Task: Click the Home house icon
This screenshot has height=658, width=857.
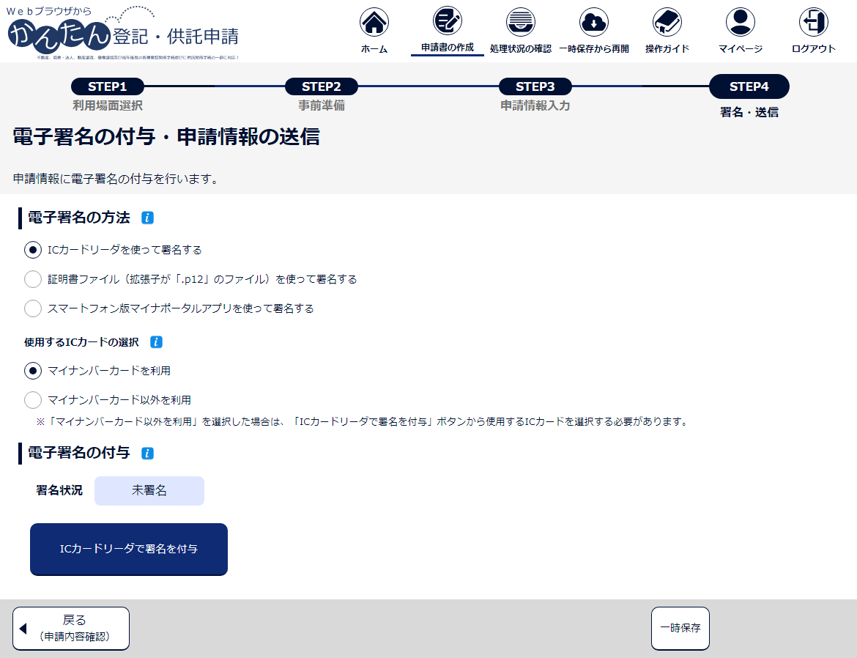Action: tap(374, 23)
